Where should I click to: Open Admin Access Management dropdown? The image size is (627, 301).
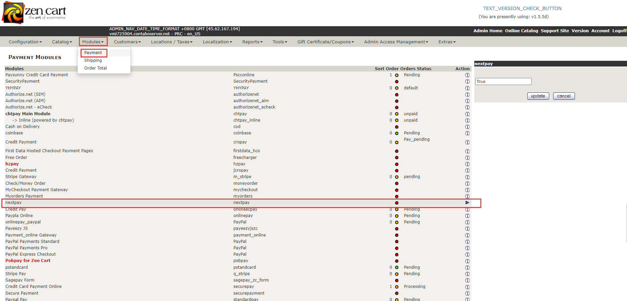click(396, 42)
